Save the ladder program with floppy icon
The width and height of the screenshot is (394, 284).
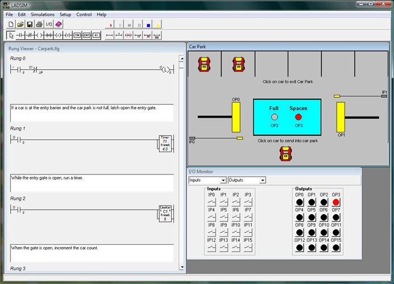(30, 24)
